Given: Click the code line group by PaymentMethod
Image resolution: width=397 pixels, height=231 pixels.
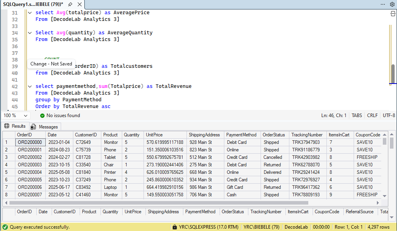Looking at the screenshot, I should coord(68,100).
